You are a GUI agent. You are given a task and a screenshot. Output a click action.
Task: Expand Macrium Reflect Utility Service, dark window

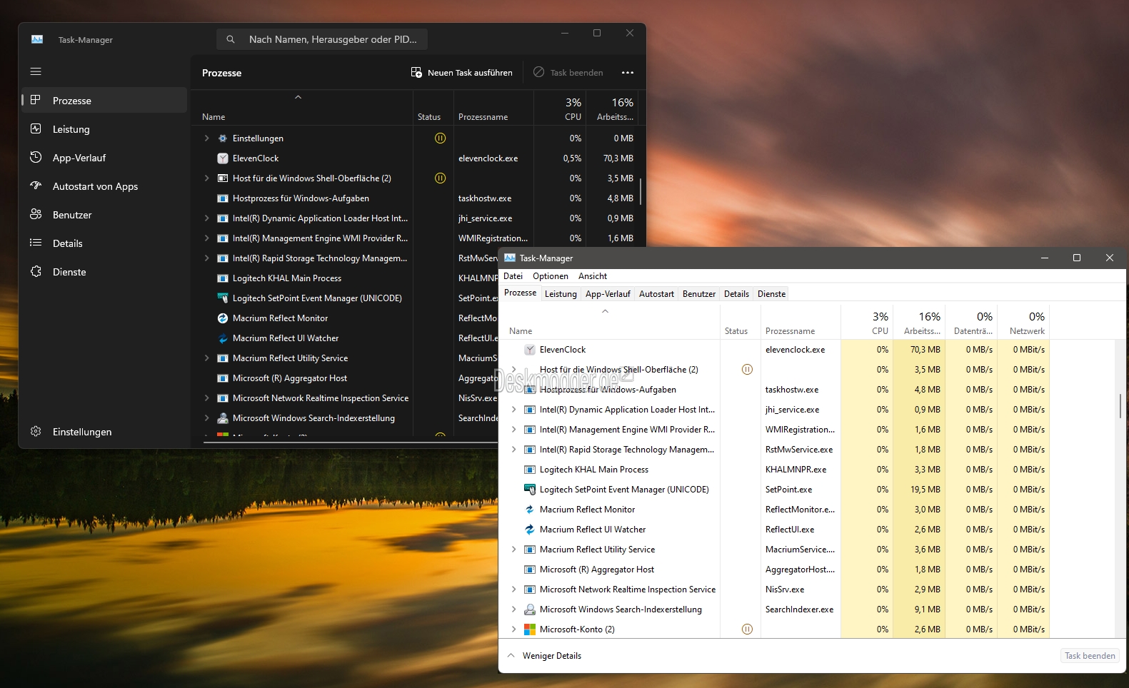(x=207, y=358)
